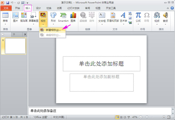175x120 pixels.
Task: Switch to the 开发工具 (Developer) tab
Action: pos(111,8)
